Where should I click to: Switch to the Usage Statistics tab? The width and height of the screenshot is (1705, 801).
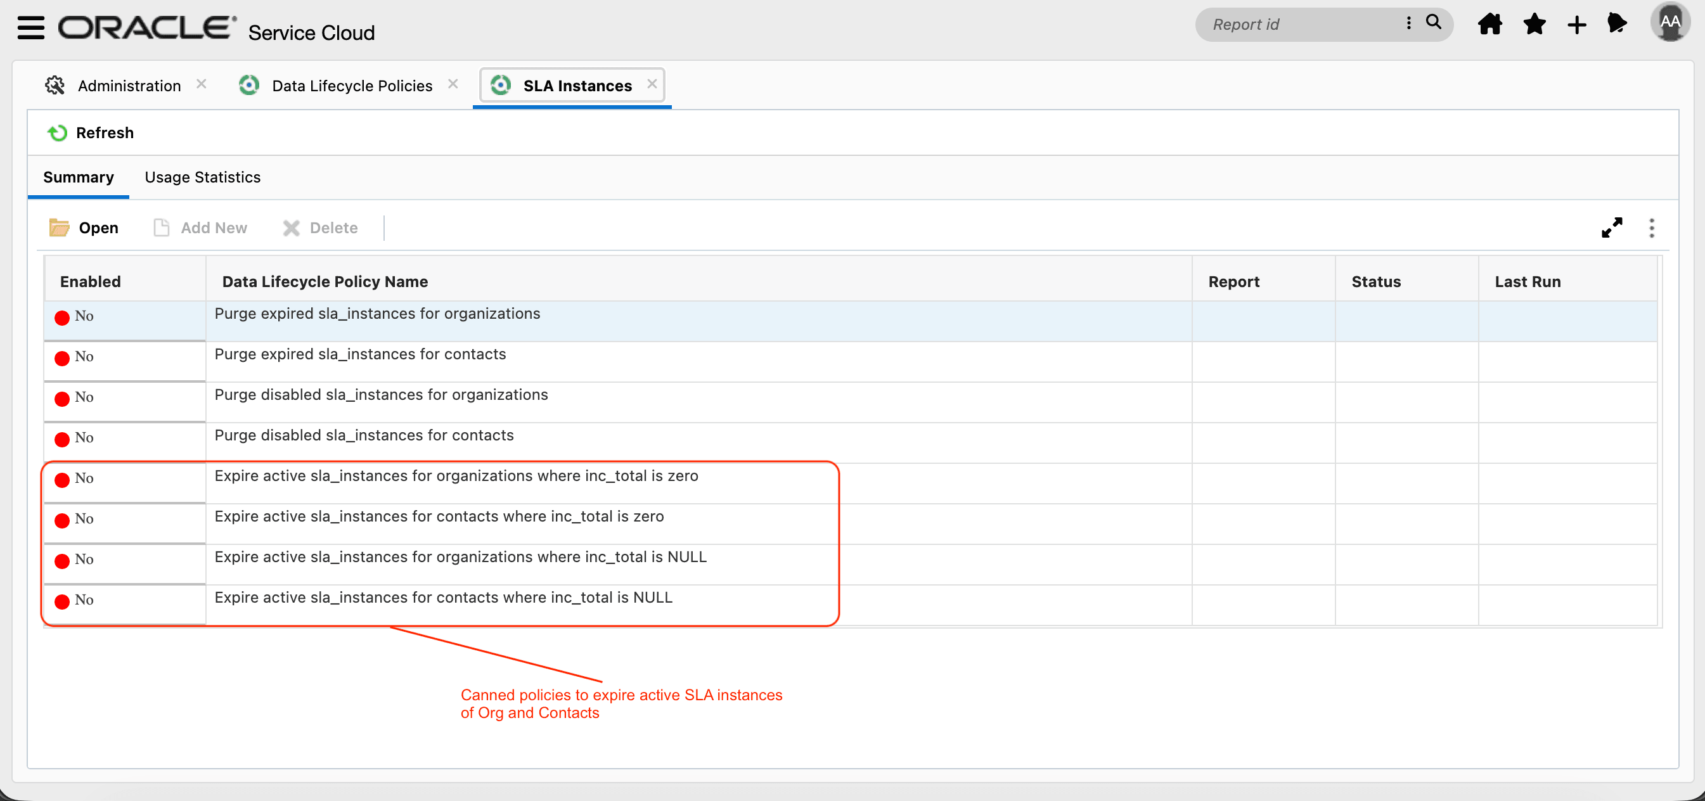point(202,177)
